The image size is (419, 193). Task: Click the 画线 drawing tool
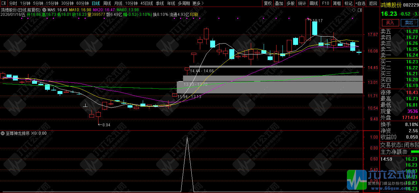313,3
